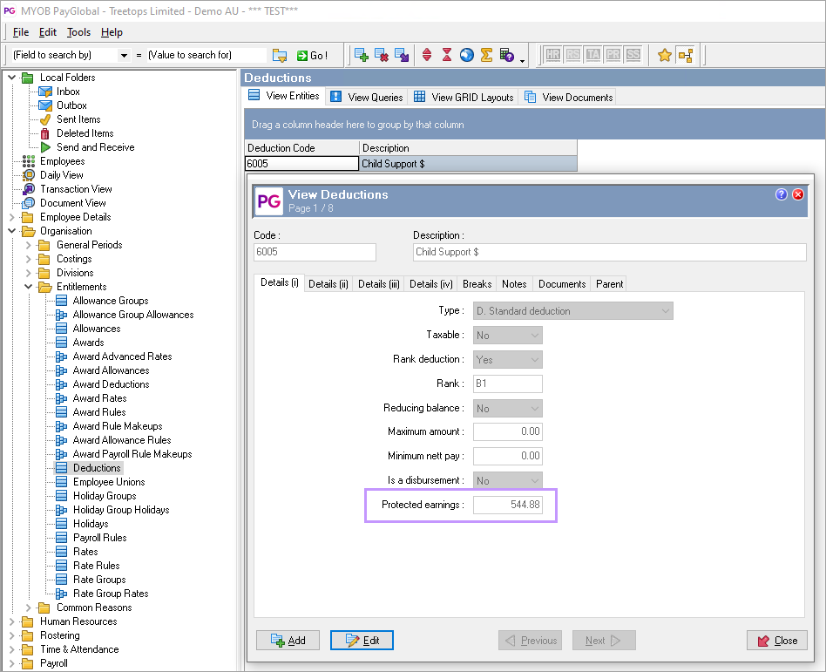Click the add record toolbar icon
The width and height of the screenshot is (826, 672).
362,55
